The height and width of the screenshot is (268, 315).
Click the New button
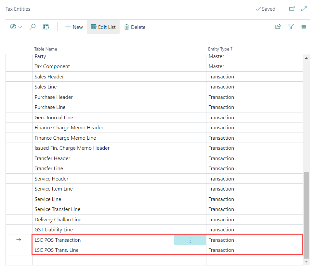(74, 27)
